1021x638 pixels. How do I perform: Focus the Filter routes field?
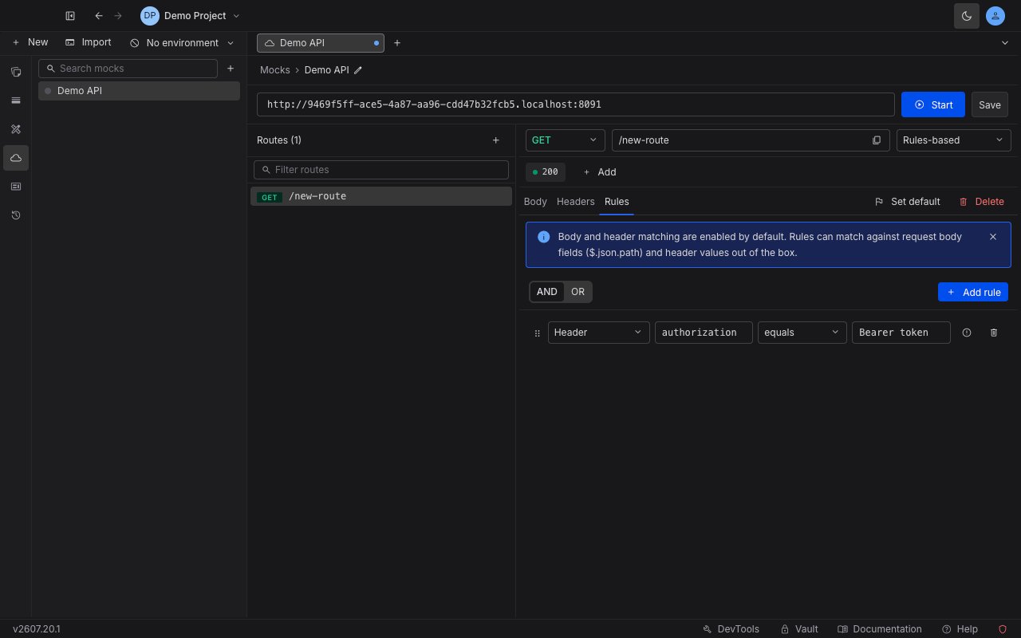[x=381, y=170]
